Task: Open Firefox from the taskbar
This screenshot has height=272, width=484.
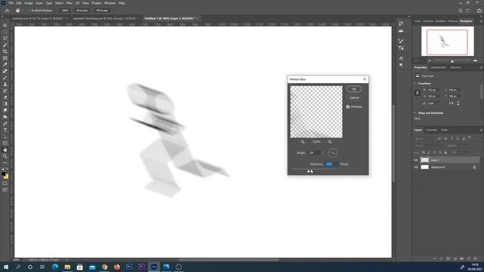Action: [117, 267]
